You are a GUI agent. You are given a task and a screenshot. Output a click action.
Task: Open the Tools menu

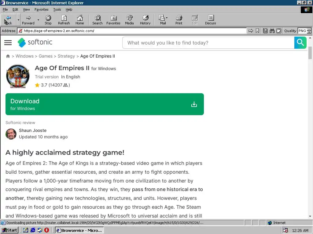(57, 9)
